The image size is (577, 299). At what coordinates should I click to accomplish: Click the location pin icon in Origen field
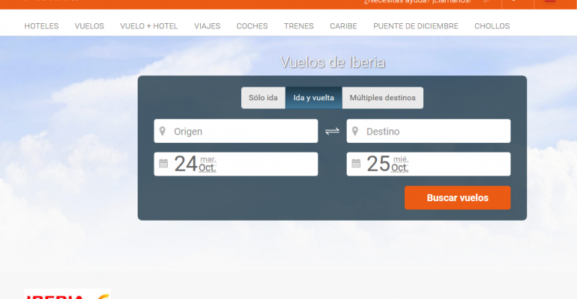163,131
